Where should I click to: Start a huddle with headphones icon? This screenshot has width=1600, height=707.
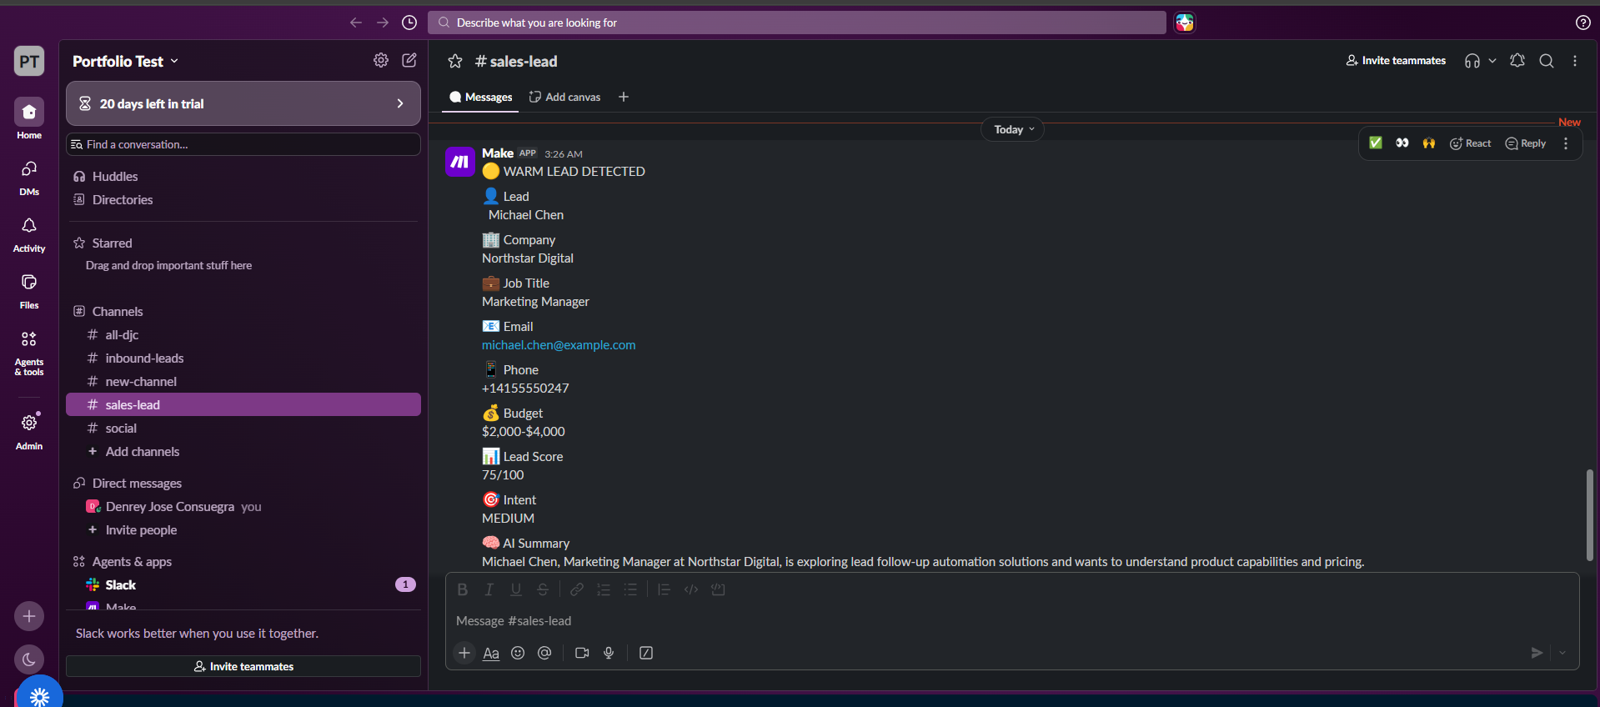(1472, 61)
